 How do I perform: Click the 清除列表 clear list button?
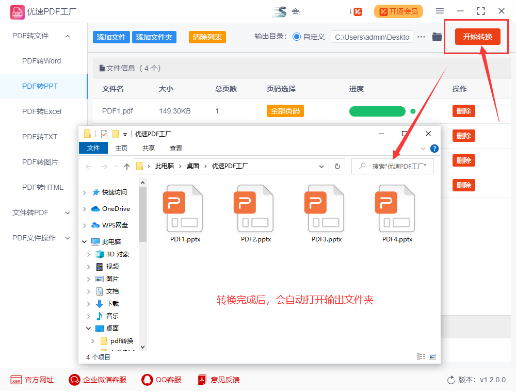207,37
